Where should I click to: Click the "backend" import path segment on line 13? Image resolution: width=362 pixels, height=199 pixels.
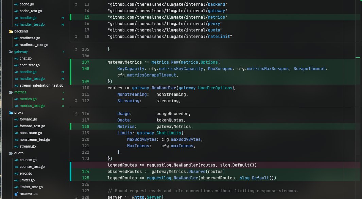tap(216, 4)
